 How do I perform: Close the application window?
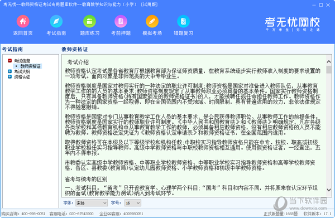click(x=328, y=5)
